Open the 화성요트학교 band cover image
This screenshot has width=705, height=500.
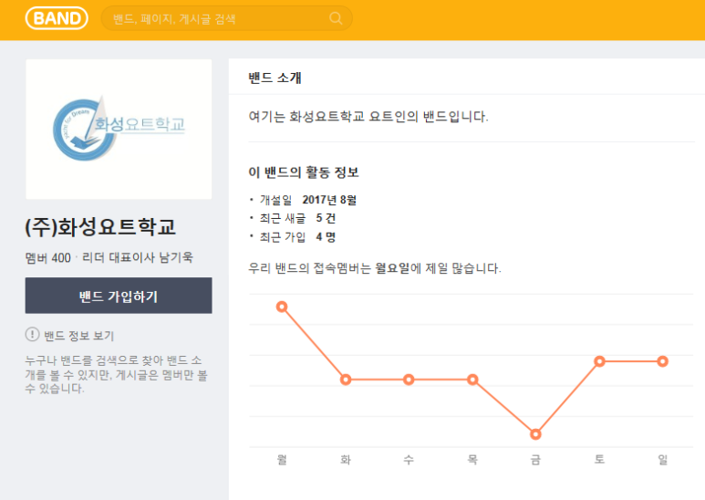pos(119,129)
